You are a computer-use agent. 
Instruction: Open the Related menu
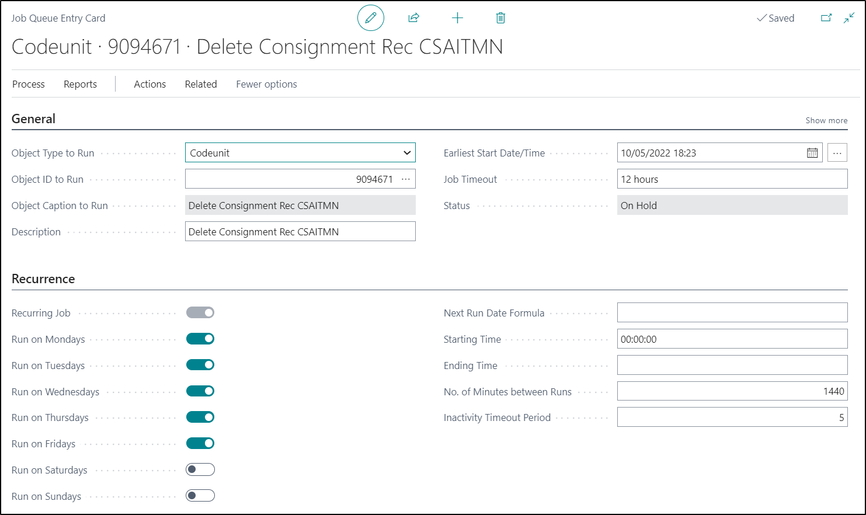pyautogui.click(x=201, y=84)
